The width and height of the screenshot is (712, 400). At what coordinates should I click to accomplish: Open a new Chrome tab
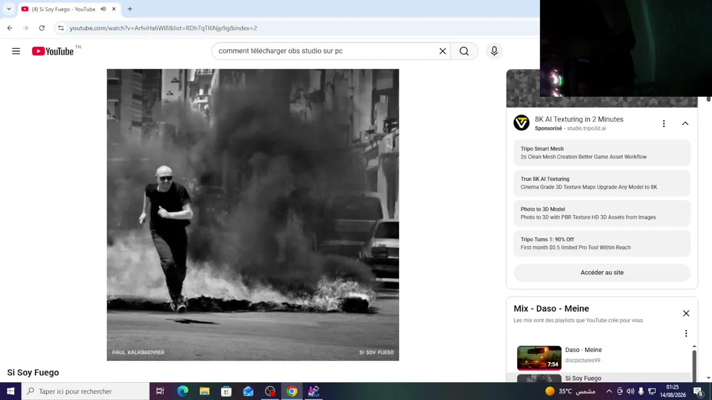130,9
